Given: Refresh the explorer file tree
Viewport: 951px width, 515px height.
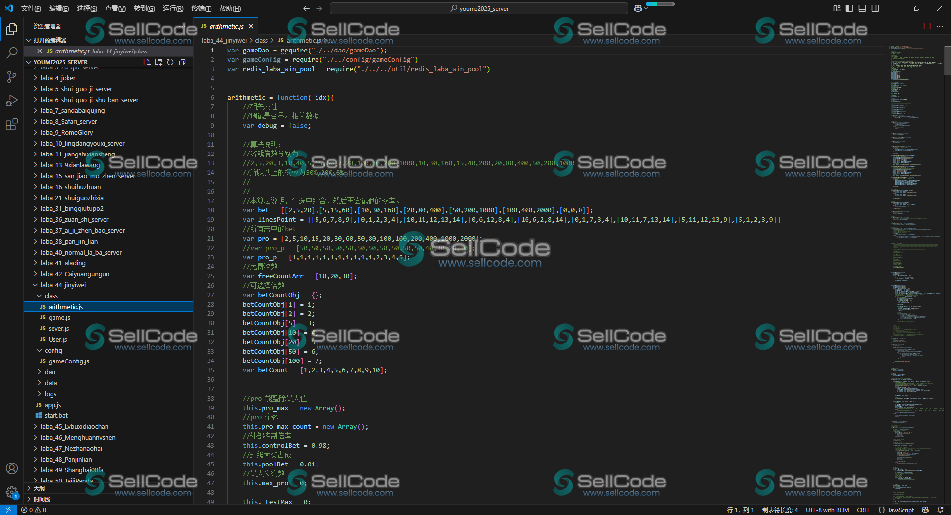Looking at the screenshot, I should 170,62.
